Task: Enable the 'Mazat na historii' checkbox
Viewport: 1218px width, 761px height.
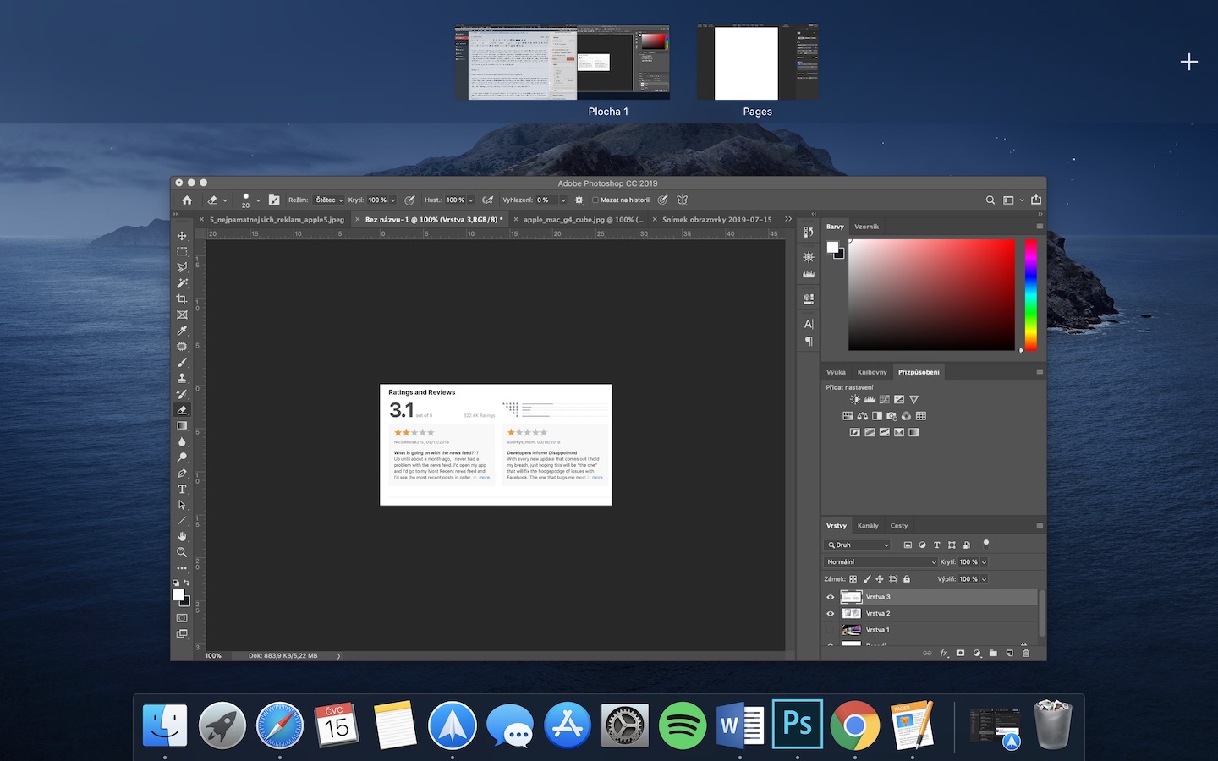Action: tap(595, 200)
